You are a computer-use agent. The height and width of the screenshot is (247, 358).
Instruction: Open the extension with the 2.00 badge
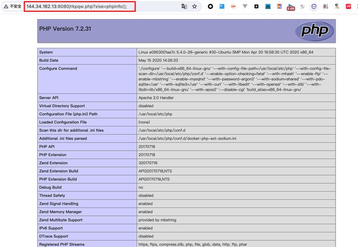click(x=291, y=7)
